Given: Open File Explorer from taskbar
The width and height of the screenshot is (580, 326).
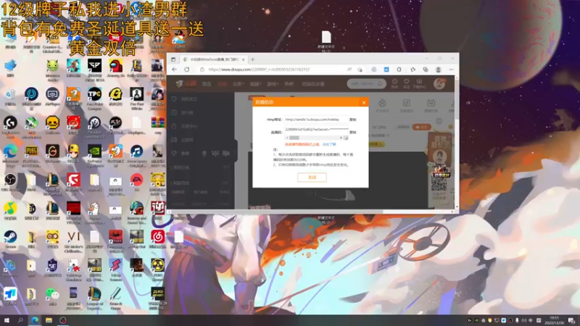Looking at the screenshot, I should 49,320.
